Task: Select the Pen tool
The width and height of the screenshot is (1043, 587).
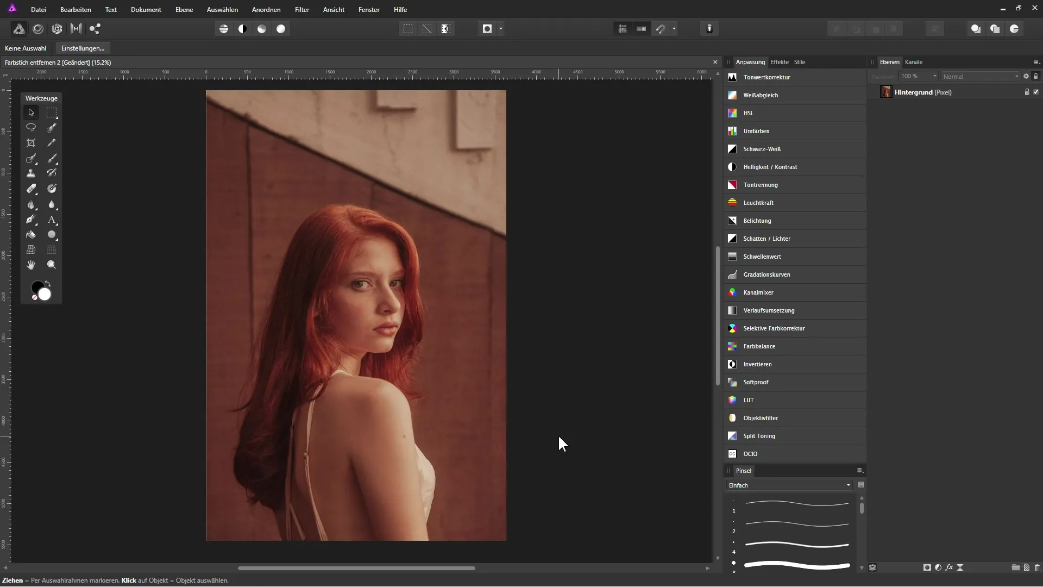Action: (x=31, y=220)
